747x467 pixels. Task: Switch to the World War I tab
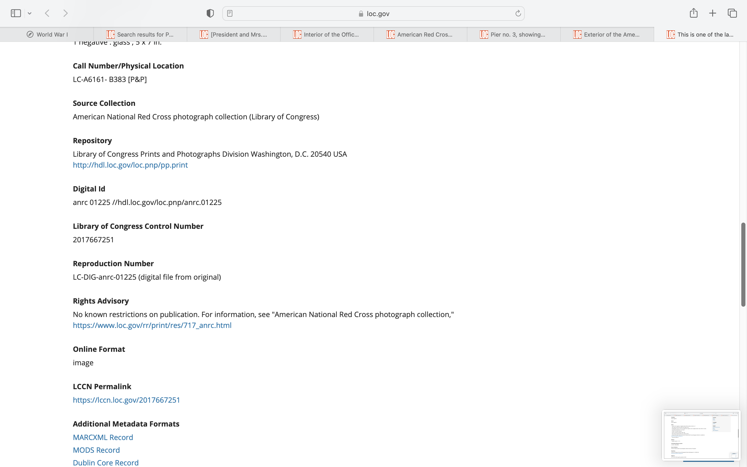tap(47, 34)
